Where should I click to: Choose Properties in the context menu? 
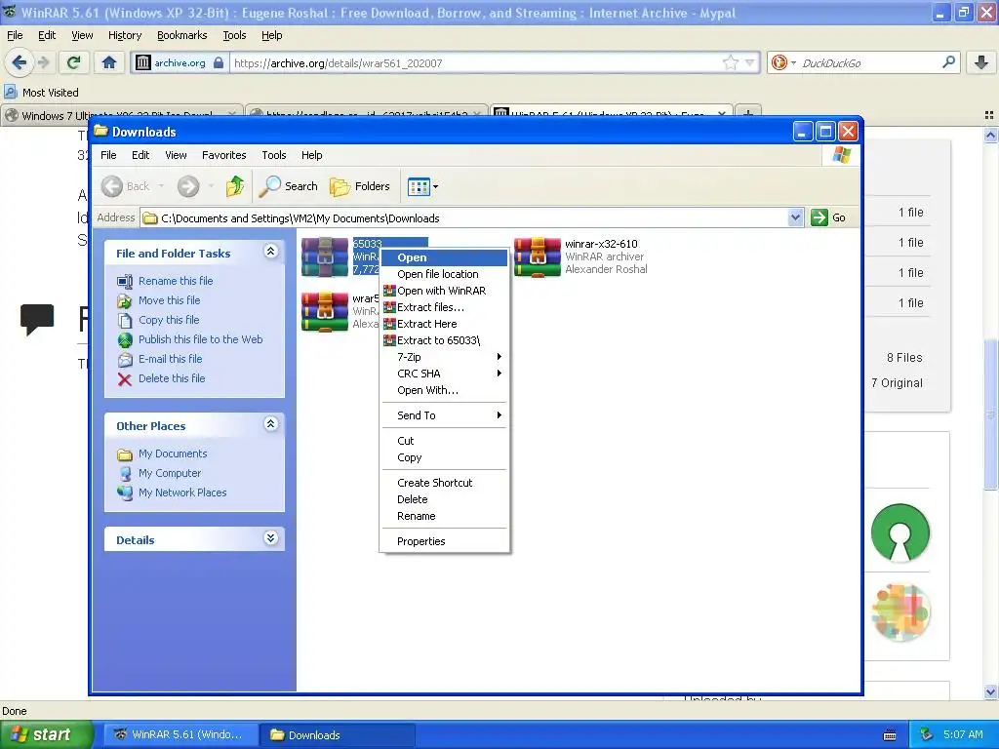tap(444, 541)
